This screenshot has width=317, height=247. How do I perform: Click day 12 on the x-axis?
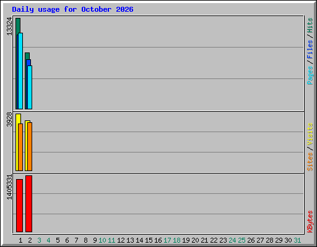[x=121, y=240]
